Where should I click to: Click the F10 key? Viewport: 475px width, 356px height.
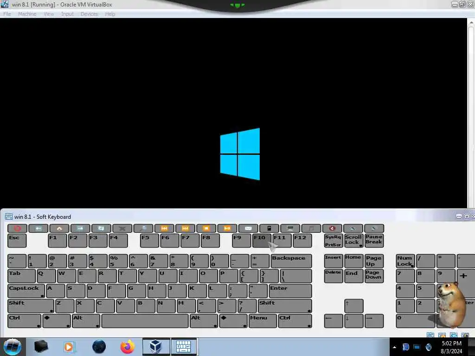pyautogui.click(x=262, y=241)
